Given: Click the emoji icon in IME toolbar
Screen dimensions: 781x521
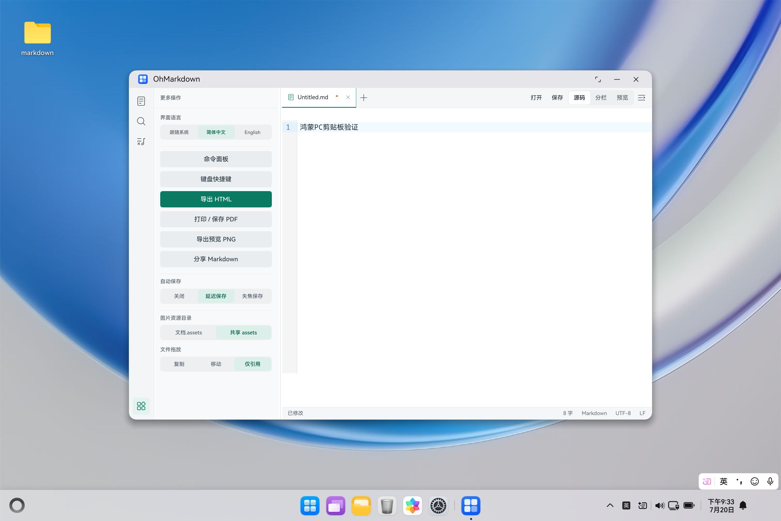Looking at the screenshot, I should pyautogui.click(x=754, y=481).
